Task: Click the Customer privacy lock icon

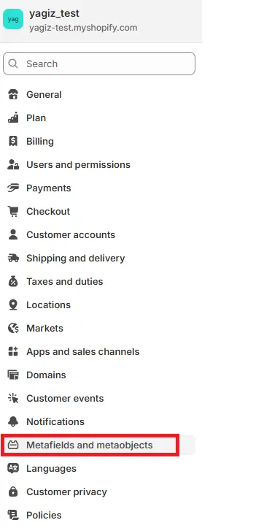Action: [13, 491]
